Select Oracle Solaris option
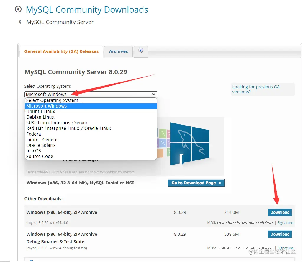The width and height of the screenshot is (303, 262). [x=91, y=145]
